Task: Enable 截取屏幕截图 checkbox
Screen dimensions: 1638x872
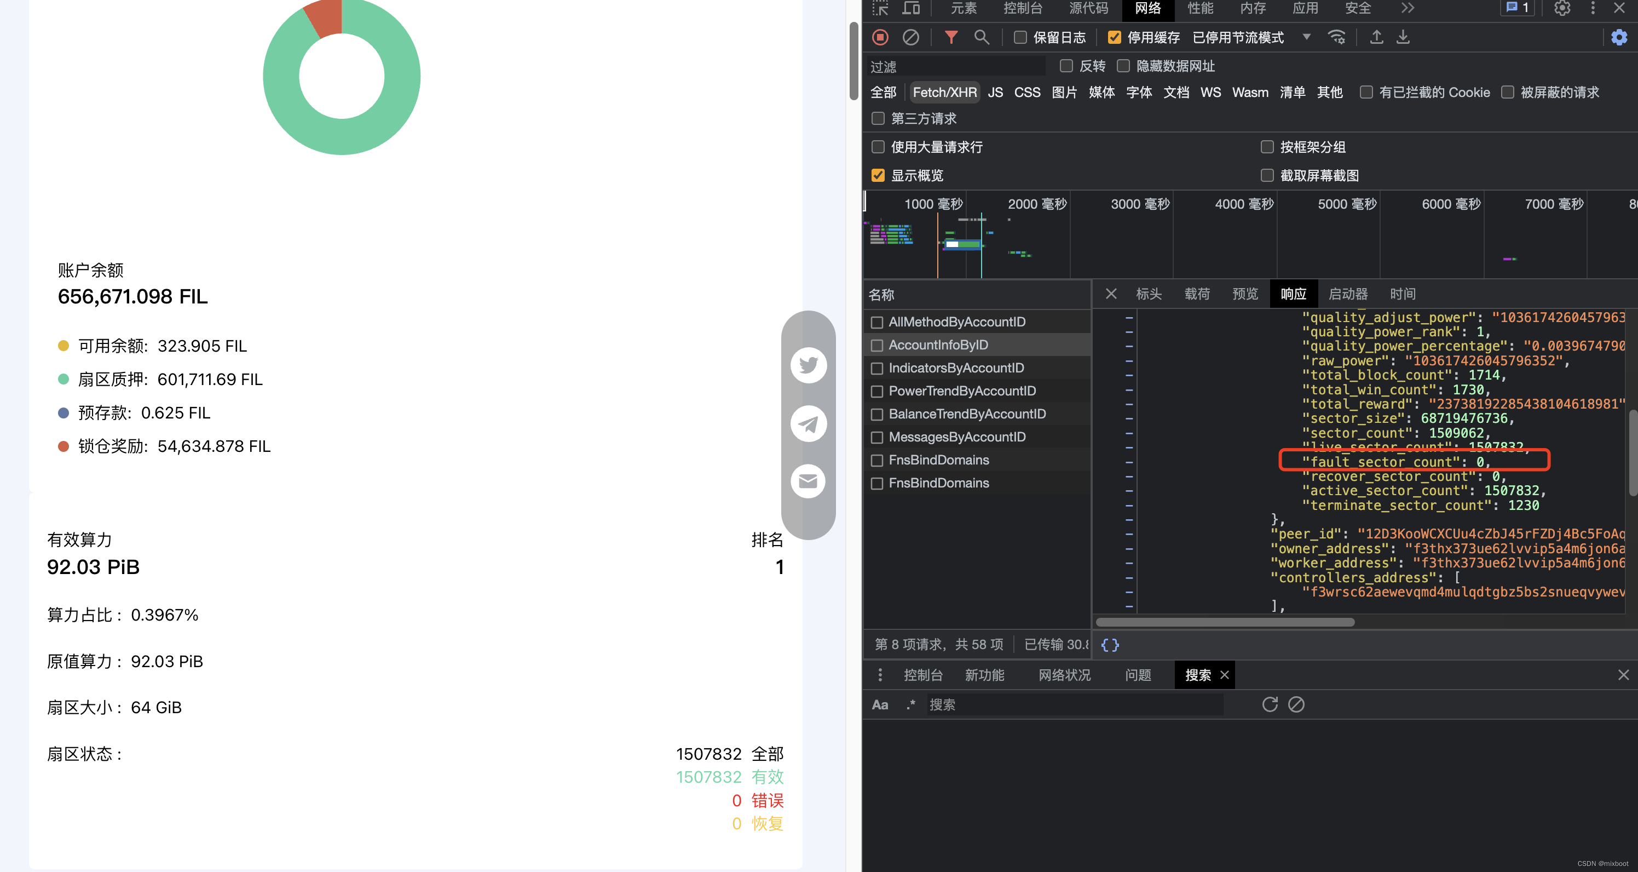Action: coord(1267,175)
